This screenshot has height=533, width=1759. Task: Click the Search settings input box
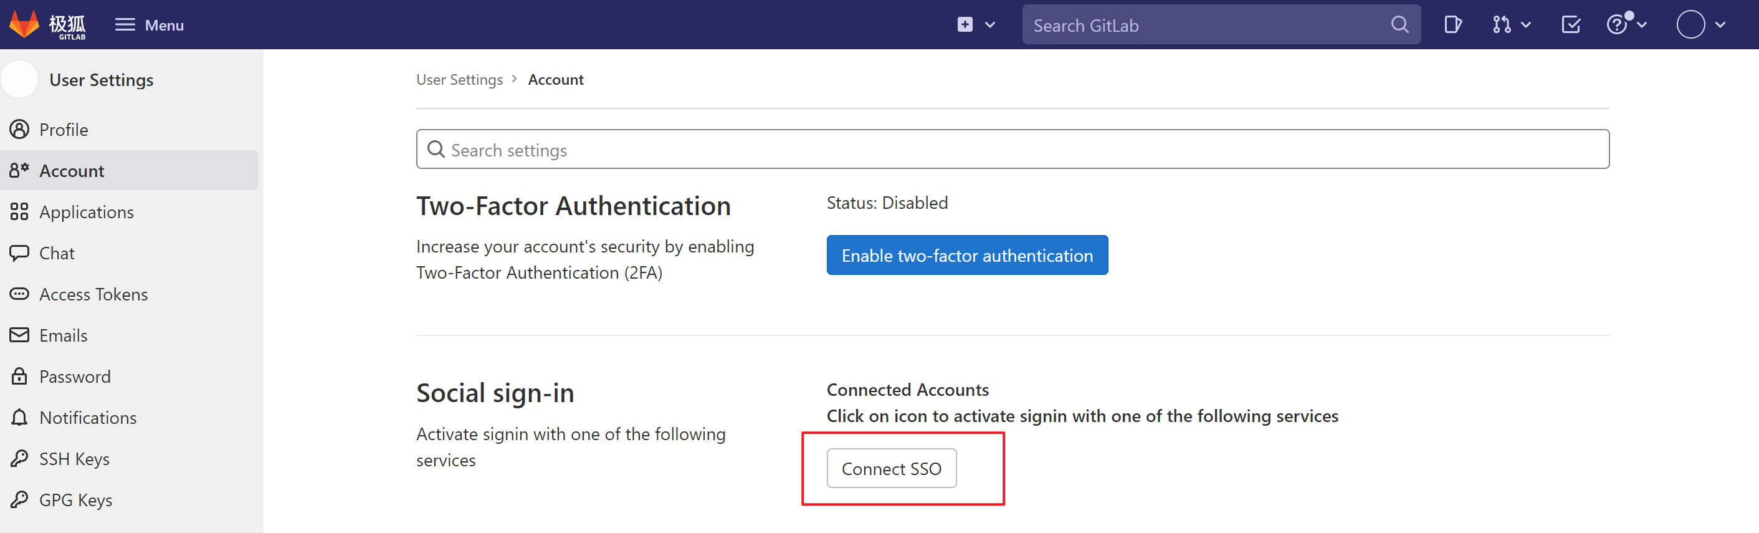click(1012, 150)
